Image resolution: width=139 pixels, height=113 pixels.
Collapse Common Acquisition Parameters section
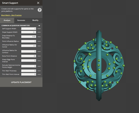tap(39, 26)
